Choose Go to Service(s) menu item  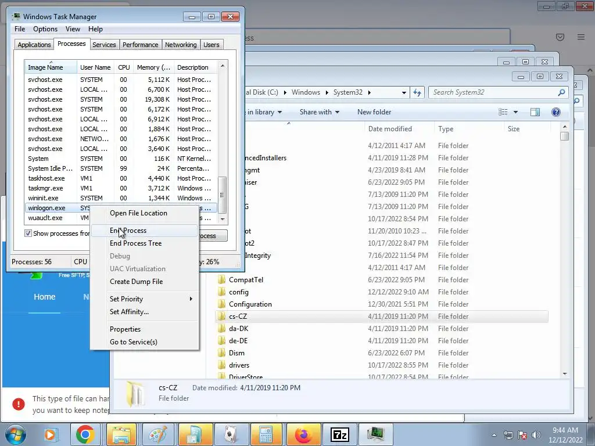pos(144,342)
